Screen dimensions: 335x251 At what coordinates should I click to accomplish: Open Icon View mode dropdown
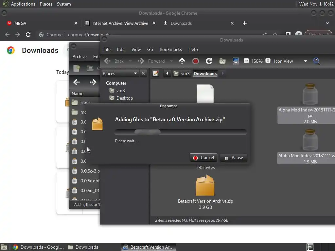click(x=291, y=61)
